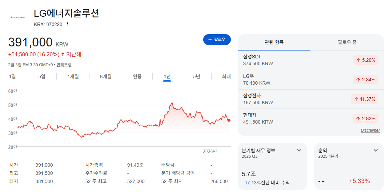Select the 최대 chart range
The height and width of the screenshot is (196, 390).
pyautogui.click(x=226, y=76)
